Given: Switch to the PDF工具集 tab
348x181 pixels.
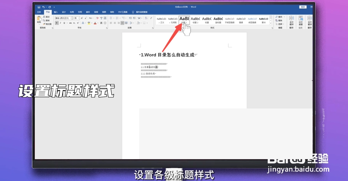Looking at the screenshot, I should (x=123, y=12).
